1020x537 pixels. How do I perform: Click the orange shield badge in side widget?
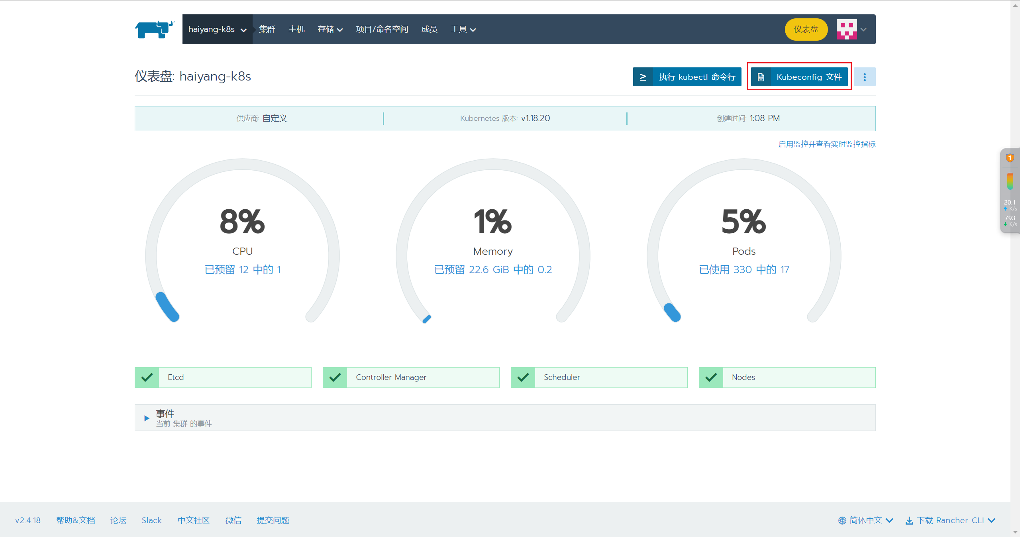point(1010,158)
